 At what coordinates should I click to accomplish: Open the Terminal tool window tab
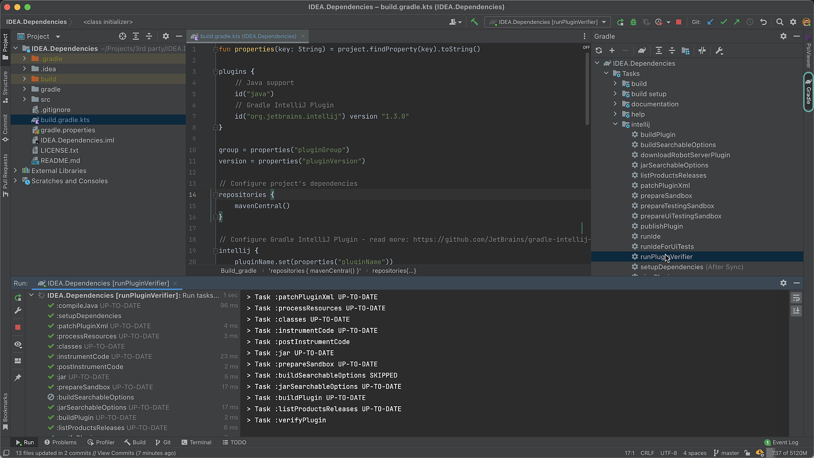196,442
